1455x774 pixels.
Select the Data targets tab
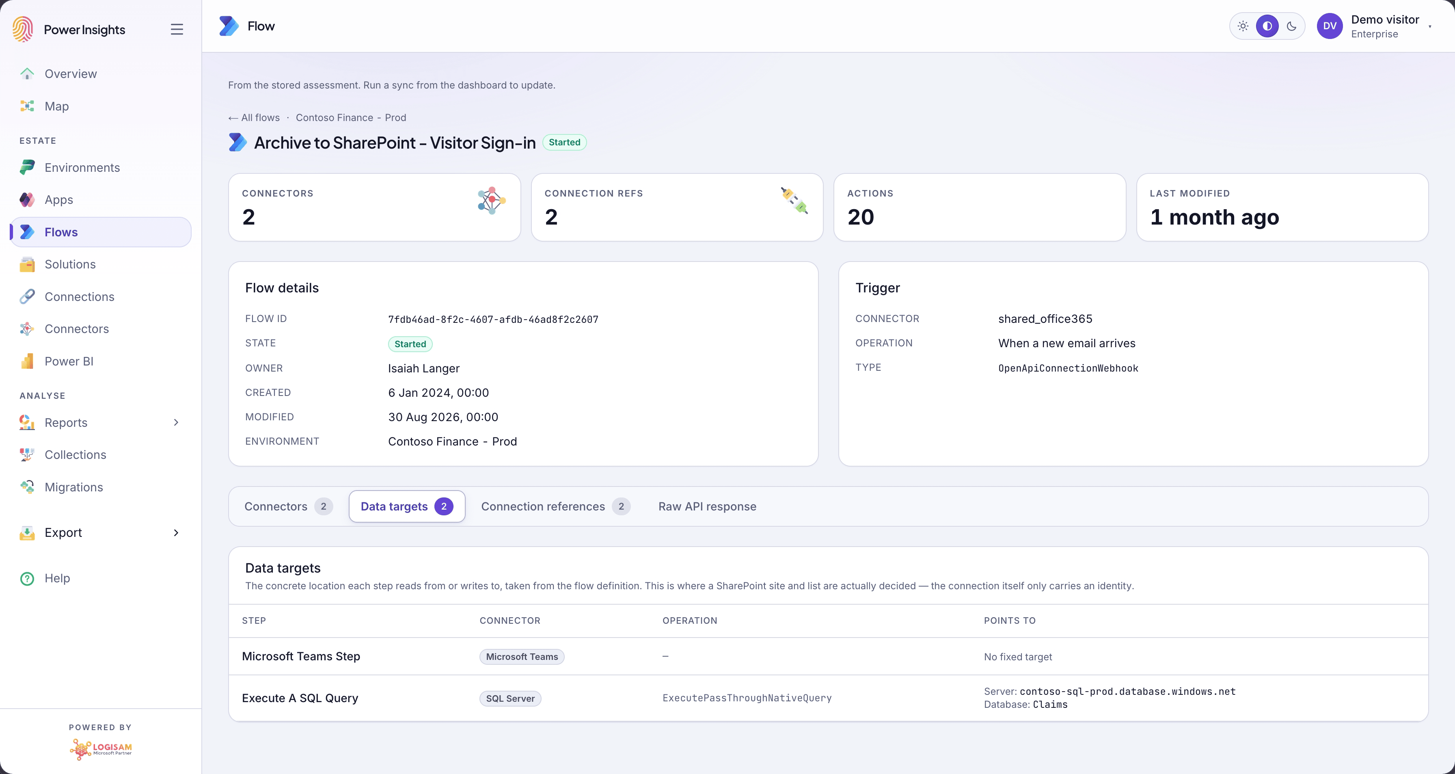coord(407,507)
